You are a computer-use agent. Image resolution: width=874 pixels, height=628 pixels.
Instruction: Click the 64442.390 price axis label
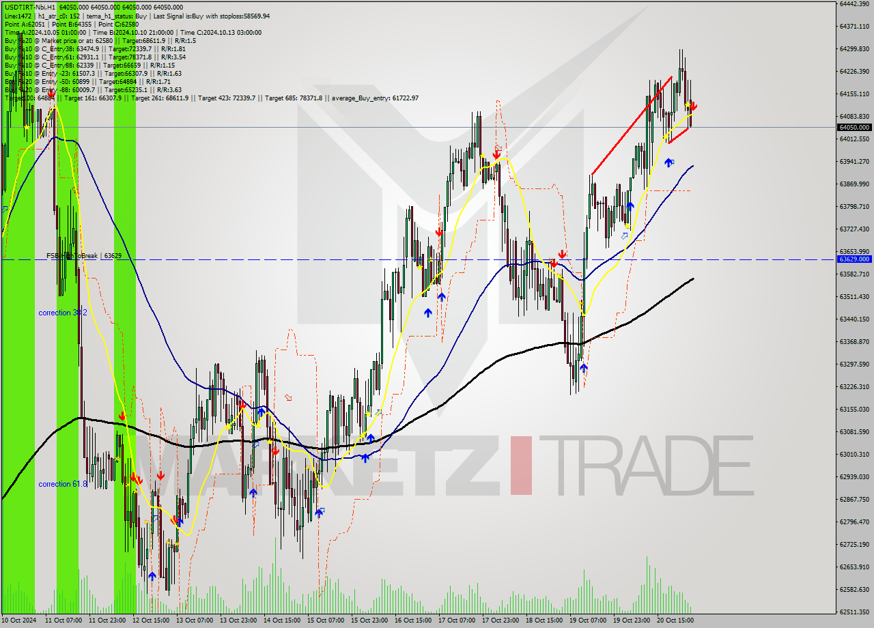click(854, 3)
